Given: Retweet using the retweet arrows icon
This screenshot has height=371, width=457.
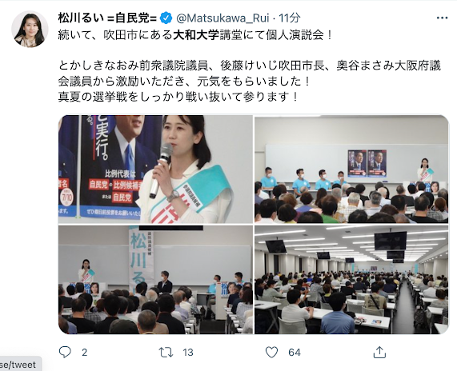Looking at the screenshot, I should pos(166,352).
